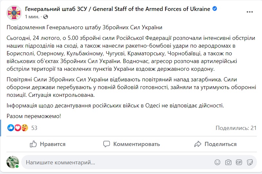Open the GIF picker in comment box
The height and width of the screenshot is (174, 262).
(239, 162)
